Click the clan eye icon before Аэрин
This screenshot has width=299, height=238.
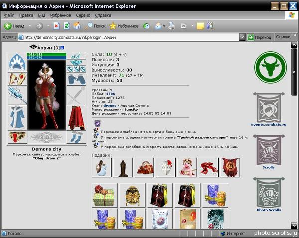pyautogui.click(x=33, y=47)
